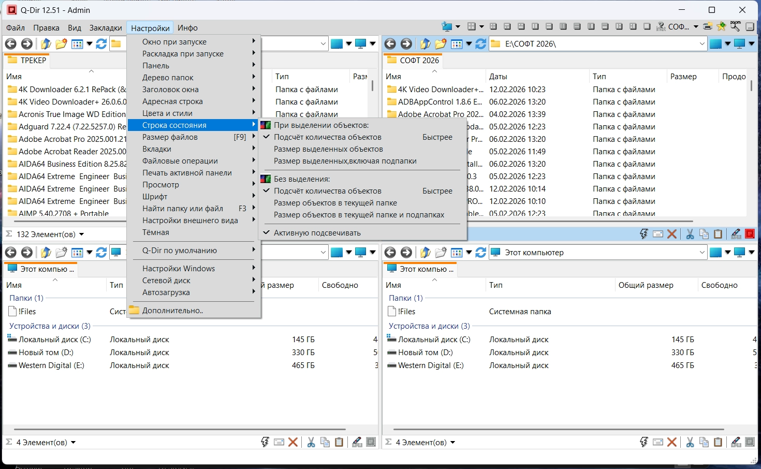The width and height of the screenshot is (761, 469).
Task: Click the horizontal scrollbar in the bottom-right pane
Action: (x=558, y=429)
